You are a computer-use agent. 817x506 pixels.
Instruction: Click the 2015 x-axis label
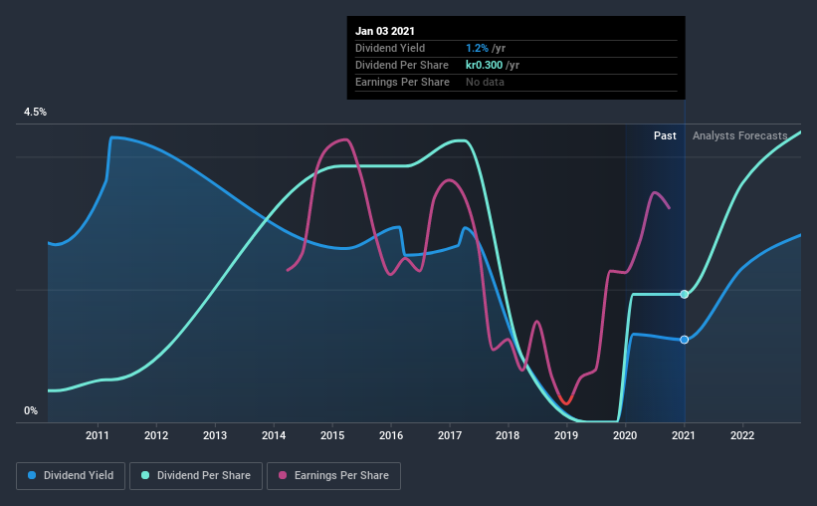(332, 435)
